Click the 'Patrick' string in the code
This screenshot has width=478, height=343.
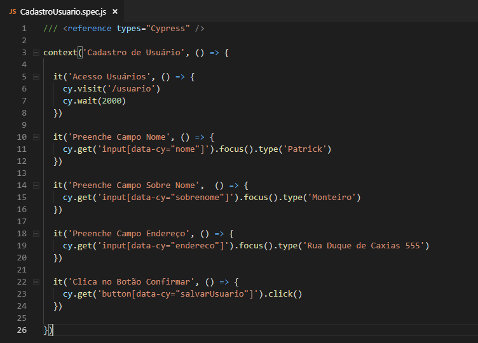(x=308, y=149)
